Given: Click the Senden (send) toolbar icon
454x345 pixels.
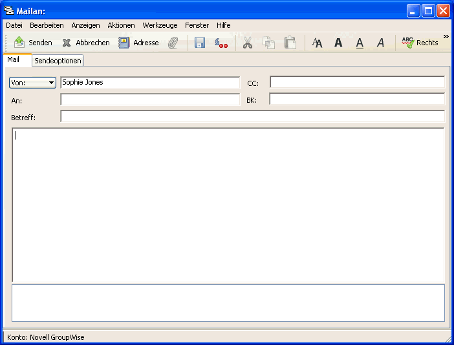Looking at the screenshot, I should [x=19, y=42].
